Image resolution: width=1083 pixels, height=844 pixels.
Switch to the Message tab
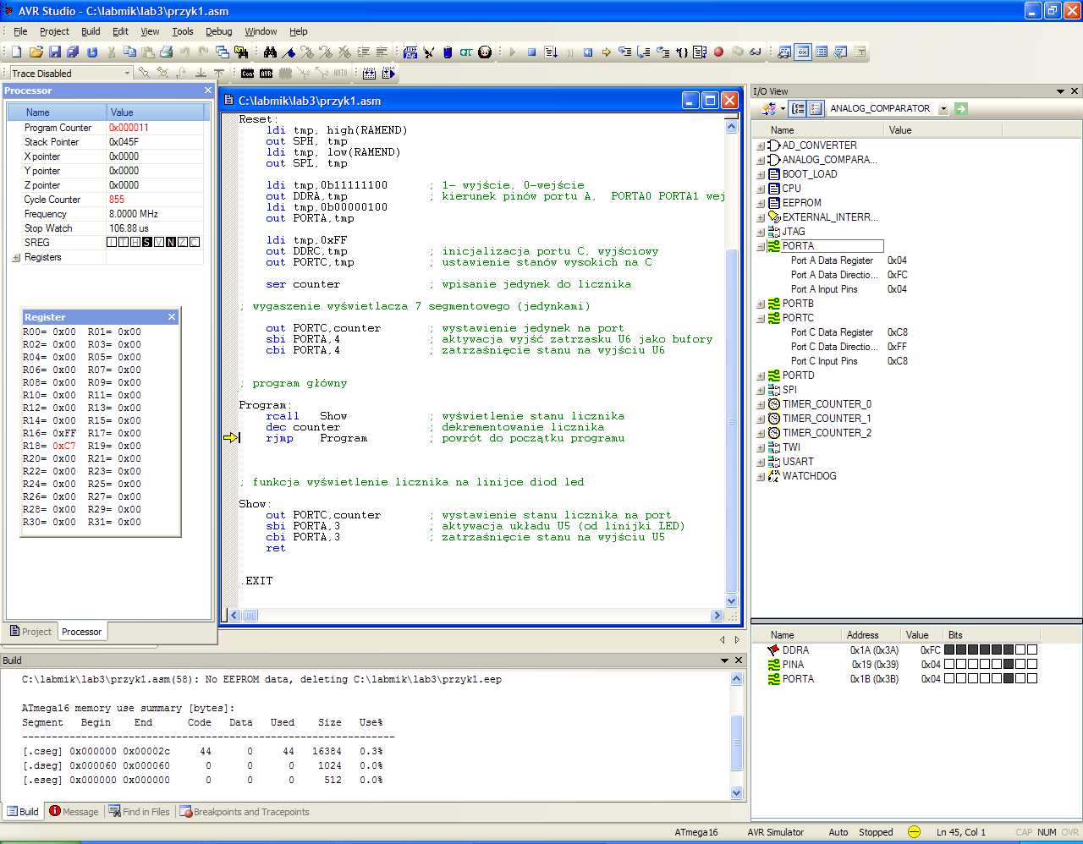point(74,812)
